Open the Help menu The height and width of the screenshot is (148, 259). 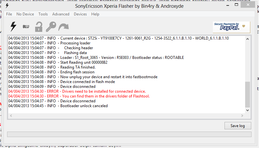click(95, 14)
